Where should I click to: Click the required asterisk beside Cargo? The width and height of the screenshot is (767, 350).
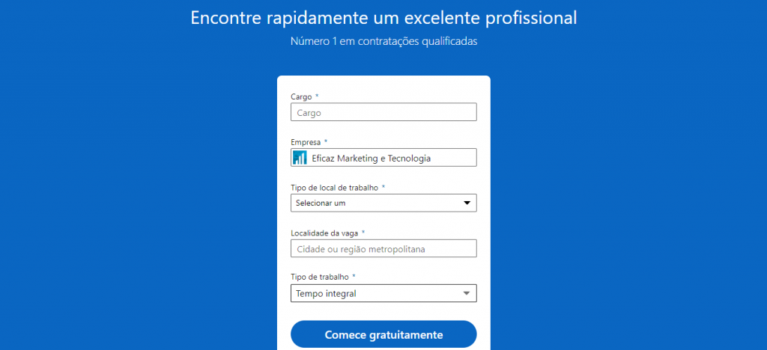(317, 96)
